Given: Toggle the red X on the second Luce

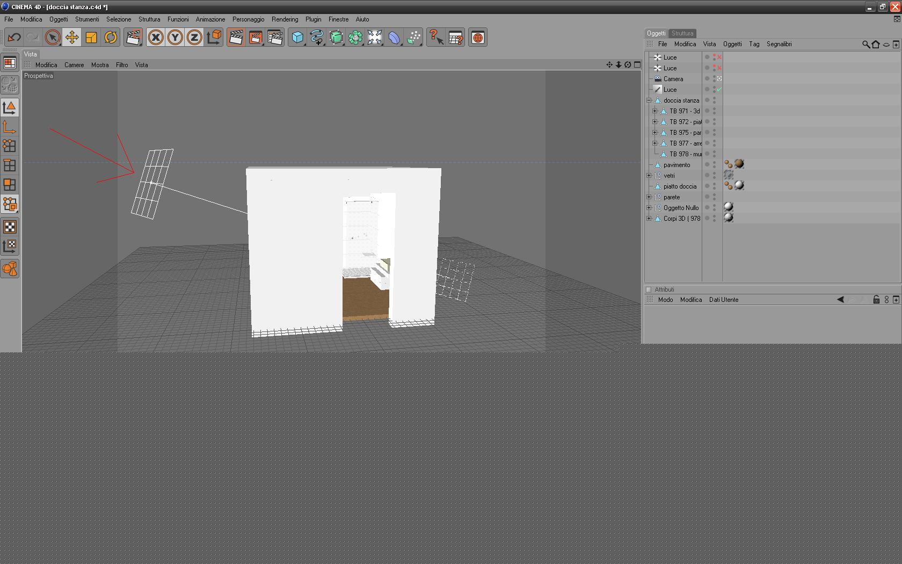Looking at the screenshot, I should pos(719,68).
